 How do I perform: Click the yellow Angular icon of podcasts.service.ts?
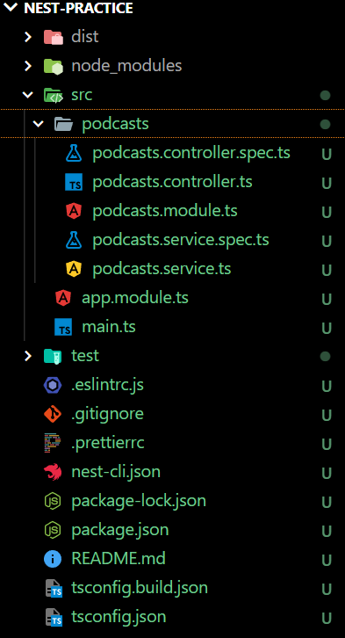coord(74,269)
